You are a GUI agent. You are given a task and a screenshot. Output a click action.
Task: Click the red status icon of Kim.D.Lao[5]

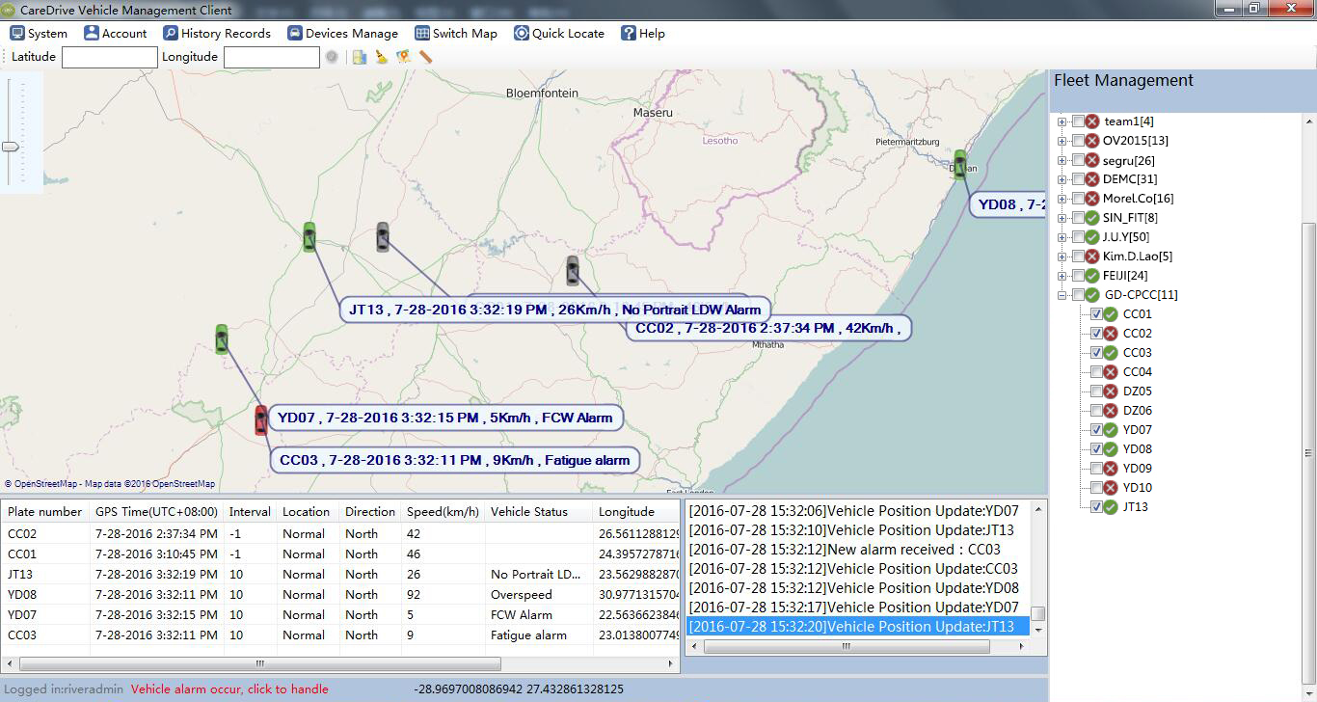1092,256
